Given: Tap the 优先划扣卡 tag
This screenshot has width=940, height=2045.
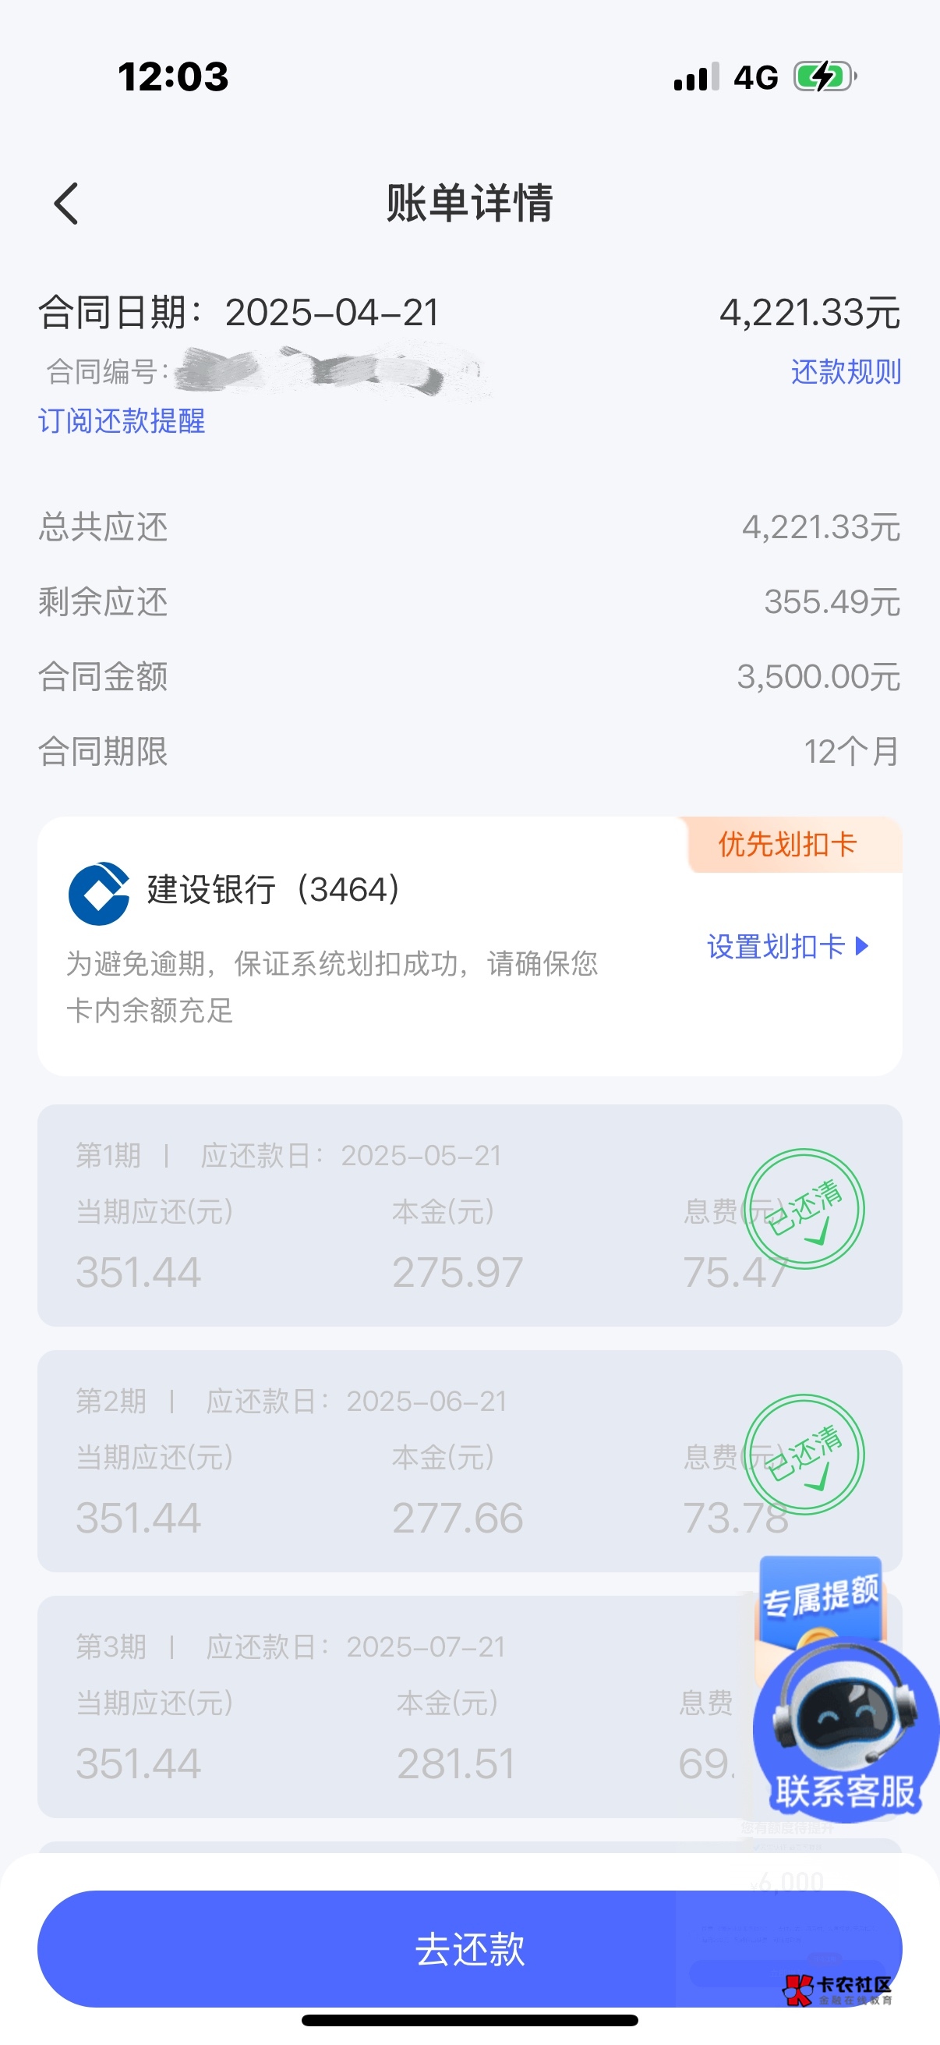Looking at the screenshot, I should [x=788, y=845].
